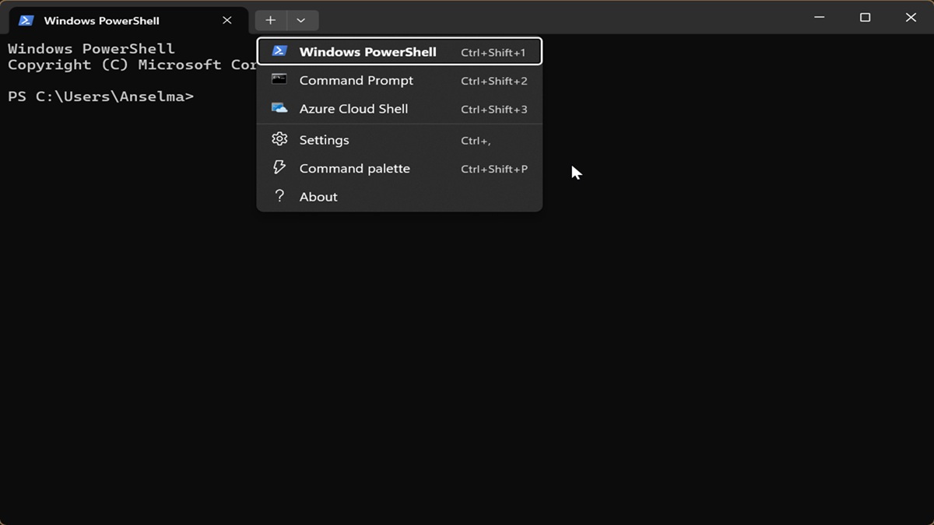Minimize the terminal window
Viewport: 934px width, 525px height.
[819, 17]
